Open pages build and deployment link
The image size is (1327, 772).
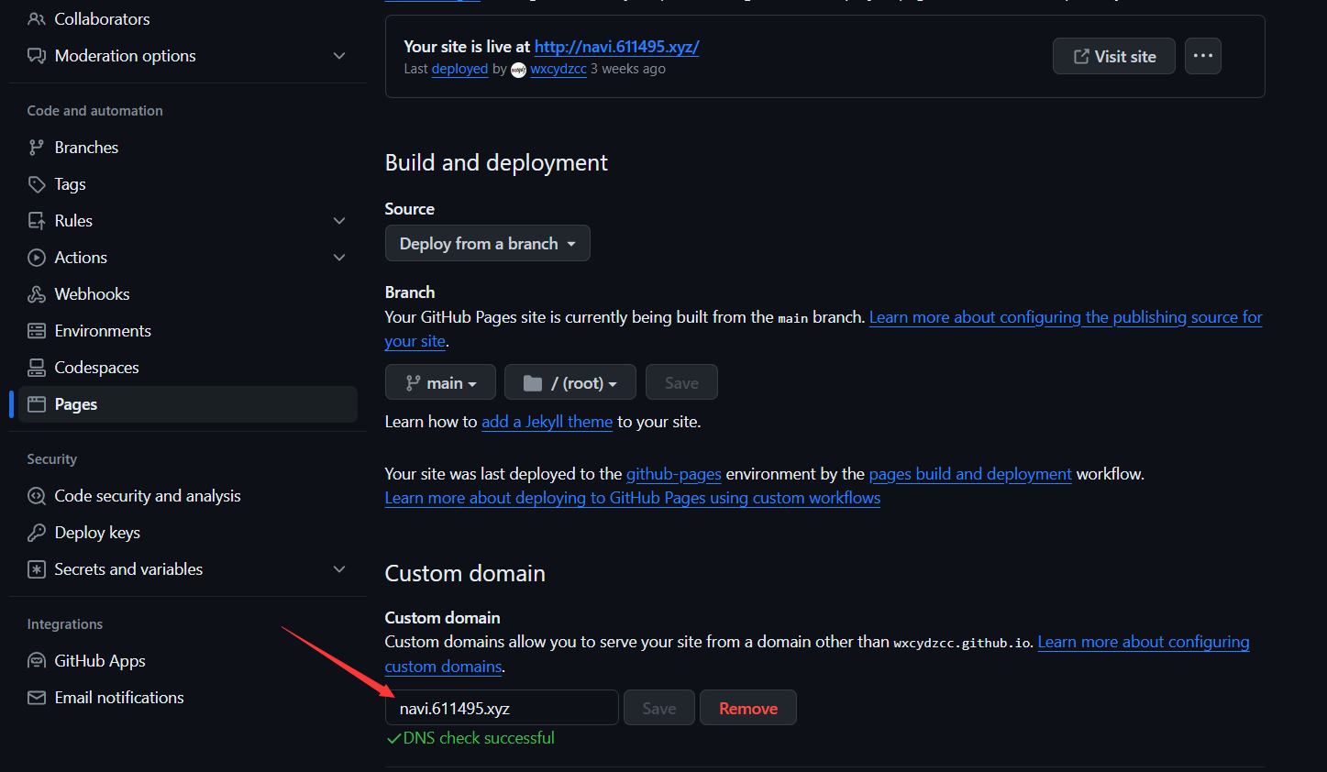coord(970,474)
